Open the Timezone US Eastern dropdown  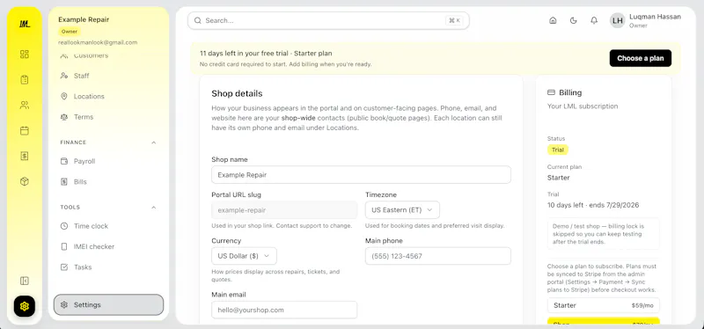pyautogui.click(x=402, y=209)
